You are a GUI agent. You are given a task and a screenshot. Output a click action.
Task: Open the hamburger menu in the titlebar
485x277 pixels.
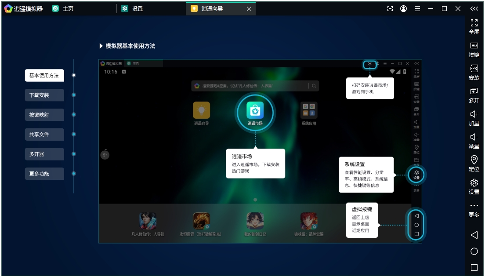[417, 8]
